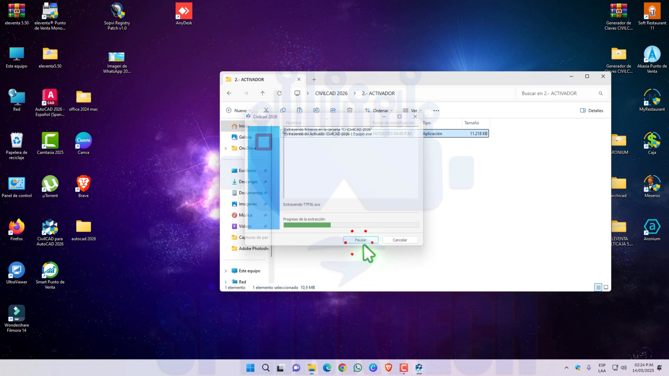Select the Smart Punto de Venta icon
Screen dimensions: 669x376
coord(50,275)
